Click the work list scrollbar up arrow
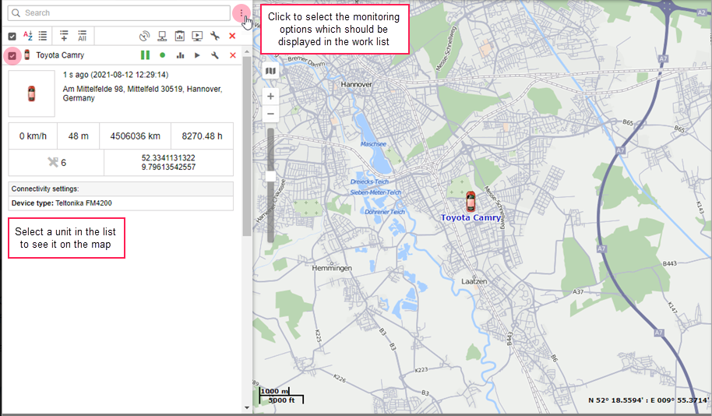 (x=247, y=51)
